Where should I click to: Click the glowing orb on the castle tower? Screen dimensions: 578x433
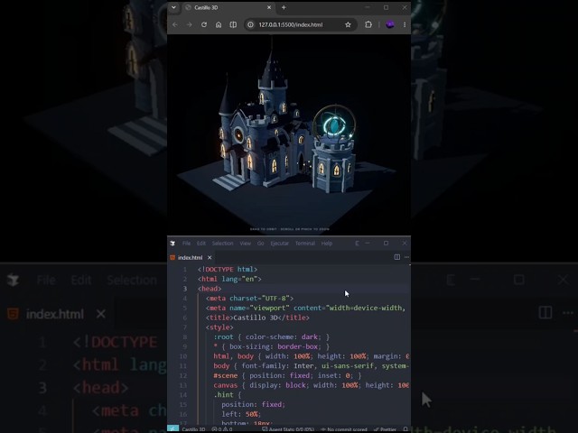tap(334, 124)
